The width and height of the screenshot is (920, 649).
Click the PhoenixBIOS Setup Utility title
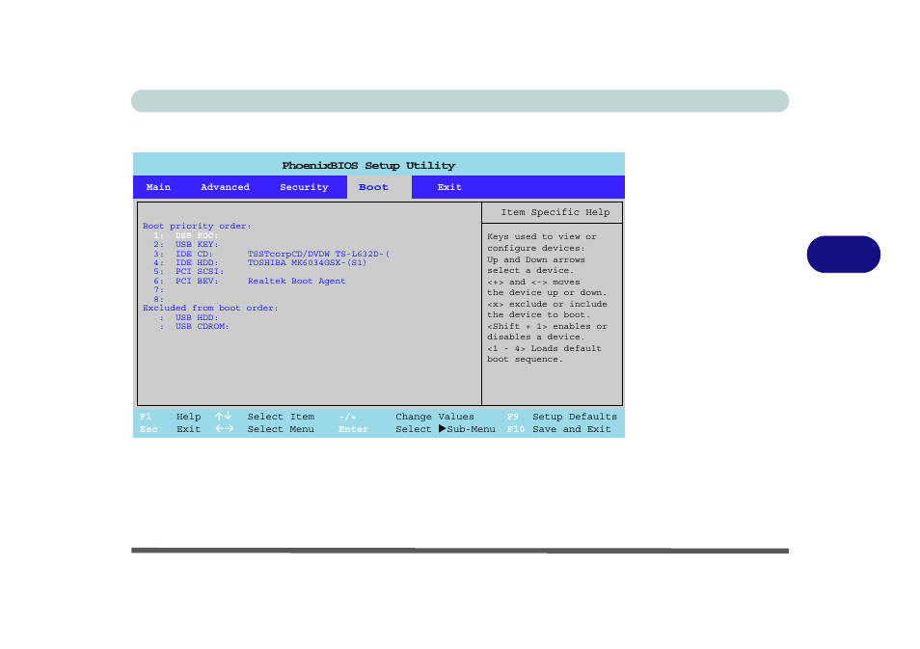(368, 166)
